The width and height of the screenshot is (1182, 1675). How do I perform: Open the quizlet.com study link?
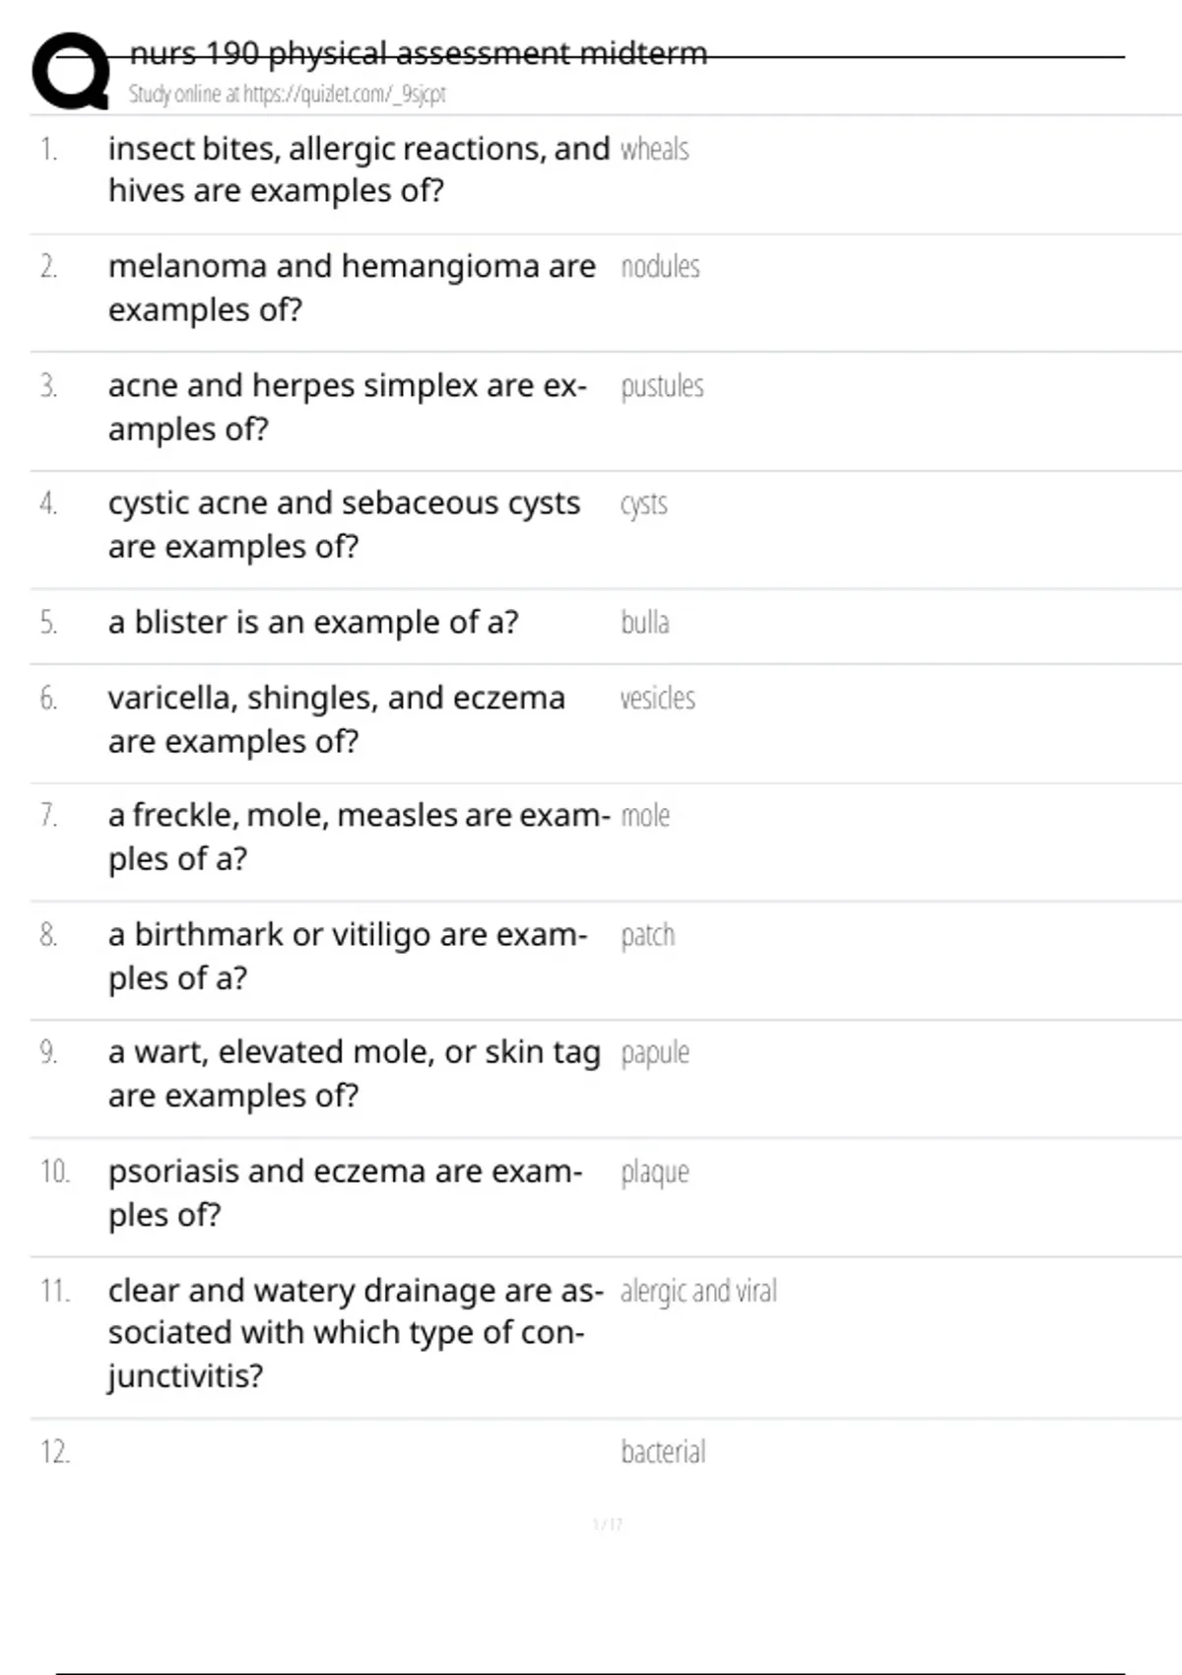pos(343,95)
